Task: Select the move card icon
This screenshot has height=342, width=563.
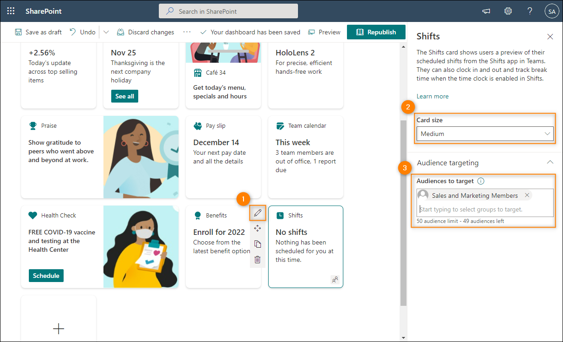Action: [x=258, y=228]
